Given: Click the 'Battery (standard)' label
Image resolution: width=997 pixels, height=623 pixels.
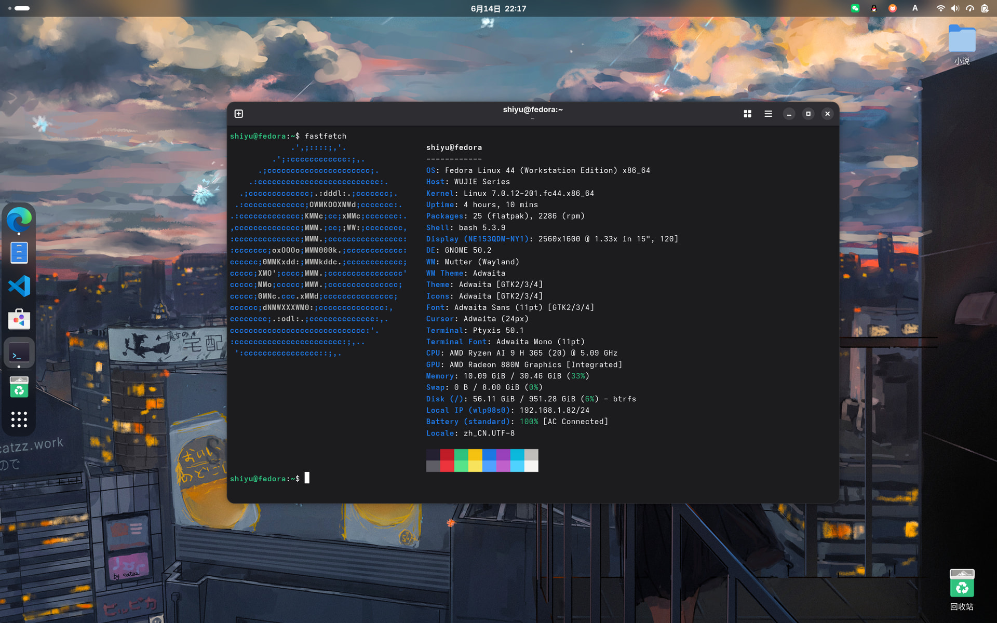Looking at the screenshot, I should pyautogui.click(x=468, y=422).
